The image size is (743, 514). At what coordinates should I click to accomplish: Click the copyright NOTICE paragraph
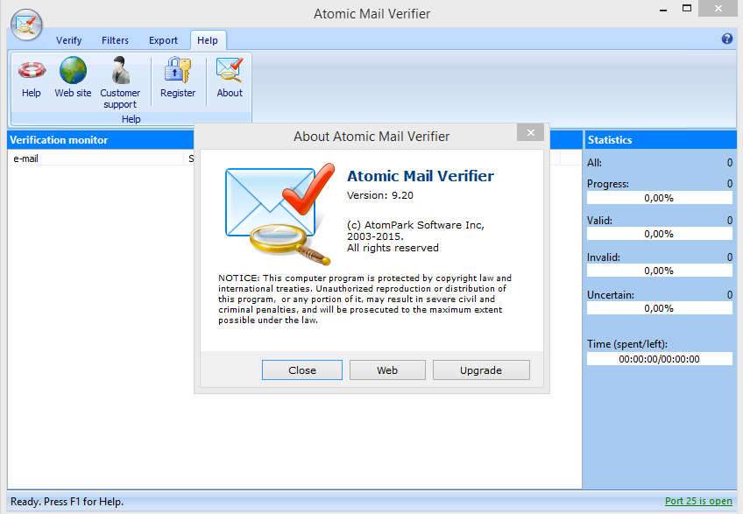click(364, 299)
